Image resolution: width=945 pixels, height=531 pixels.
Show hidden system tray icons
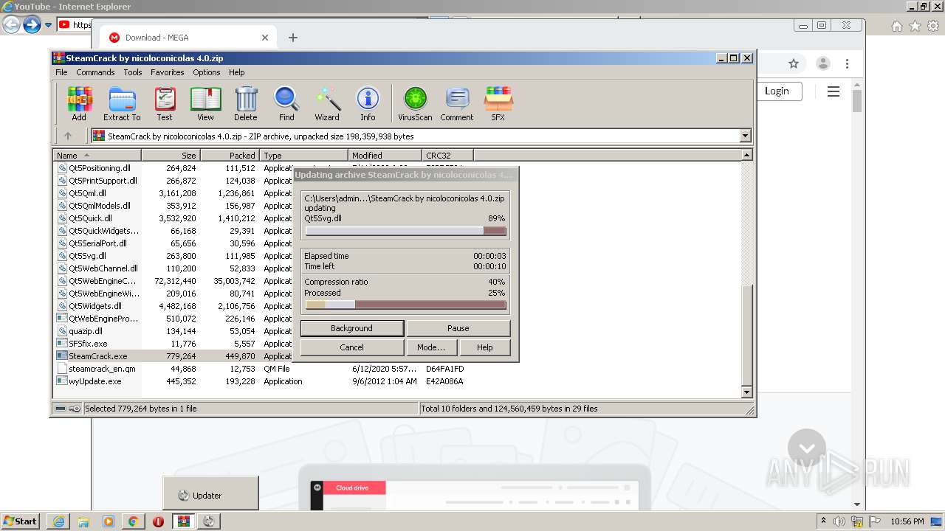tap(824, 521)
